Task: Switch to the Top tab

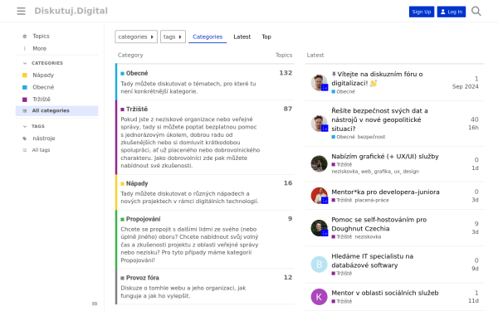Action: click(x=266, y=36)
